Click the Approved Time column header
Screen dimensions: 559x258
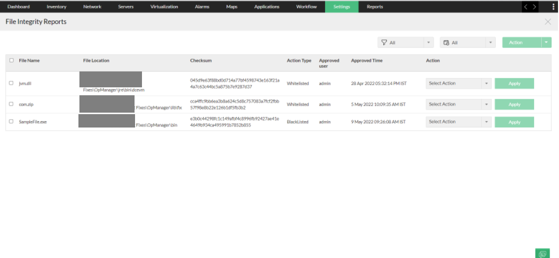click(x=367, y=61)
